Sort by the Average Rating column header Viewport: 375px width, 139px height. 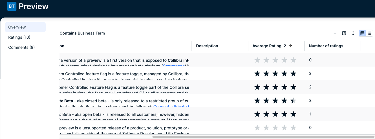tap(267, 46)
